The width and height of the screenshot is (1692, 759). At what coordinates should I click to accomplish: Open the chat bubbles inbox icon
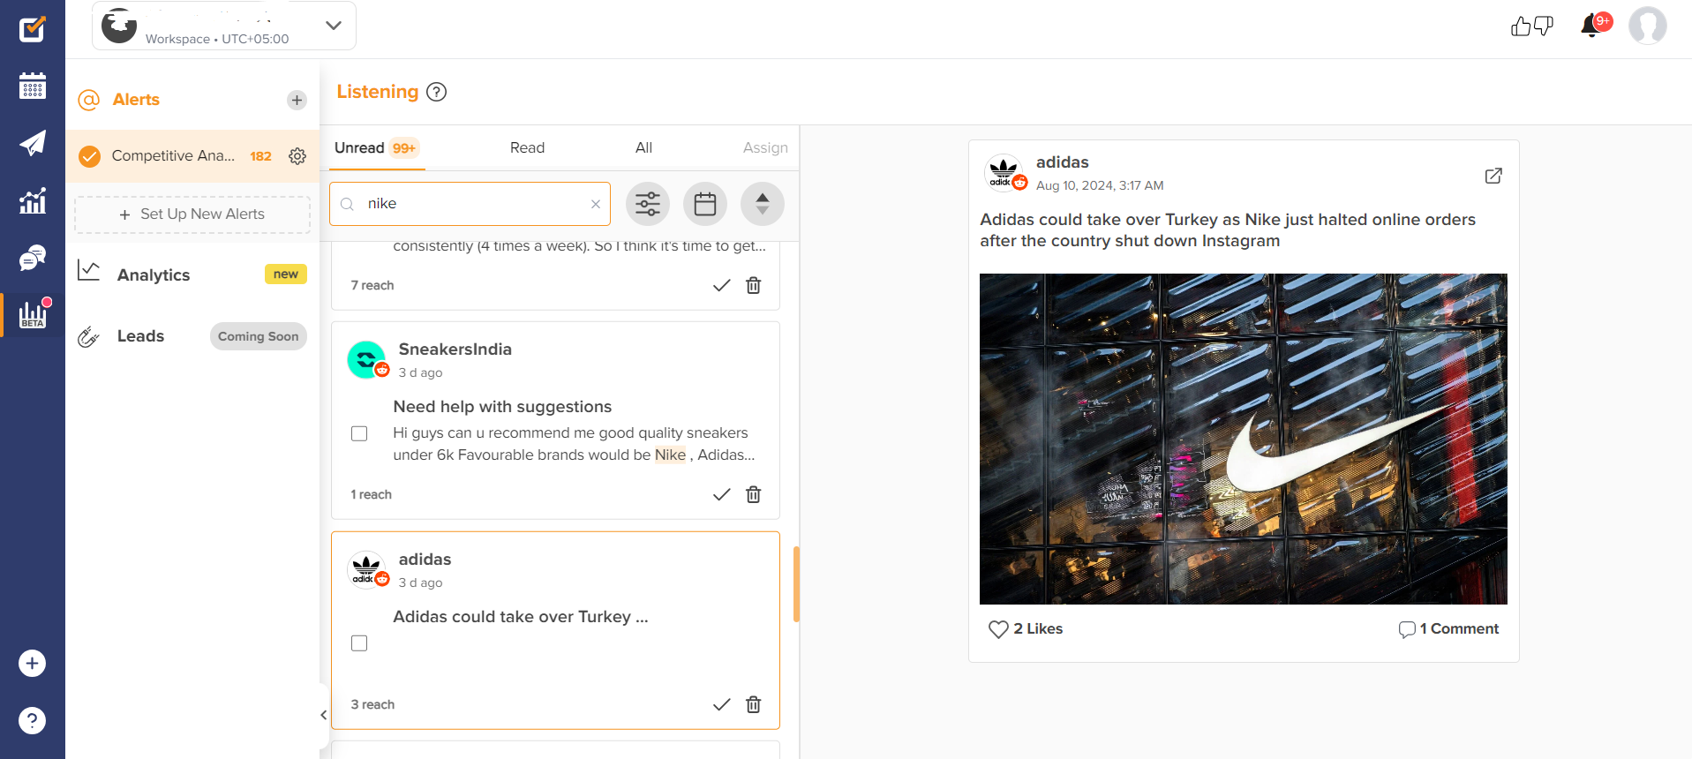tap(33, 258)
